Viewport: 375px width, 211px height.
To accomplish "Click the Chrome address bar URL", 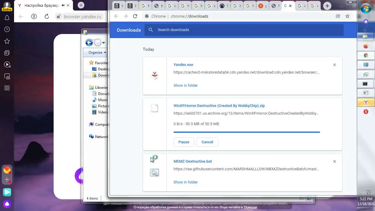I will pos(190,16).
